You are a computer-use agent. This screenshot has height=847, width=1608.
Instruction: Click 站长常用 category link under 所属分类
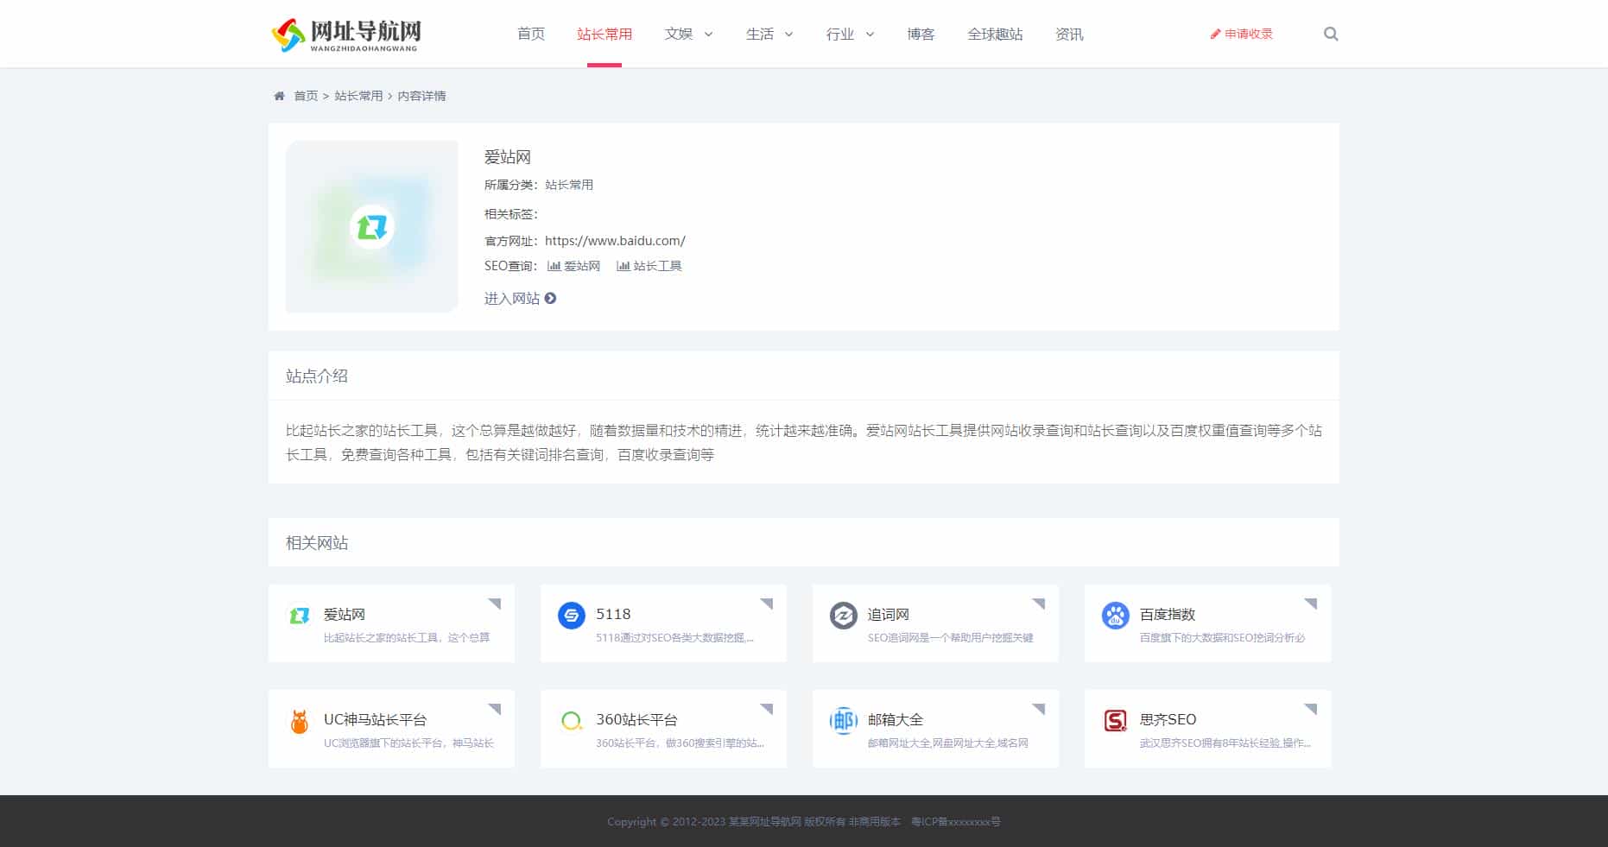[x=569, y=185]
